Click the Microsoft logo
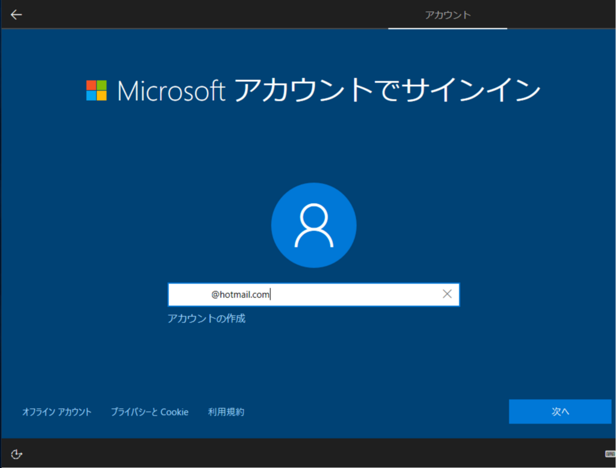The image size is (616, 468). click(97, 91)
